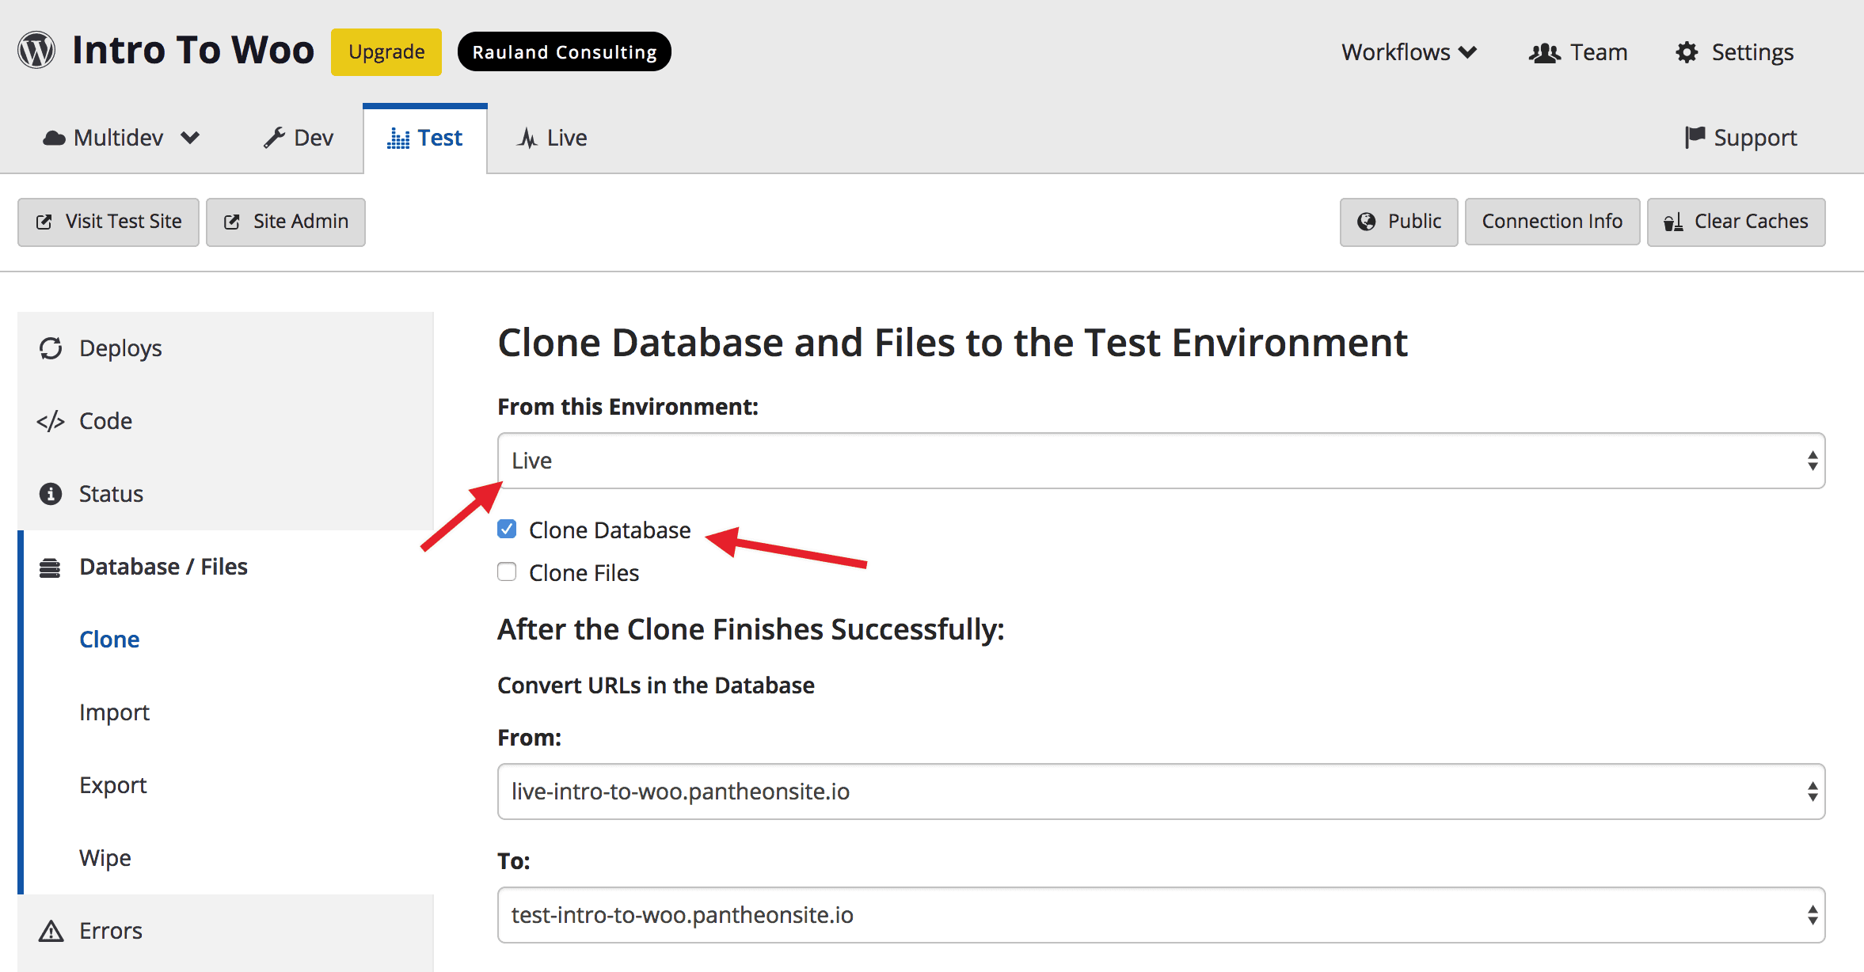
Task: Open the Team page
Action: [x=1578, y=52]
